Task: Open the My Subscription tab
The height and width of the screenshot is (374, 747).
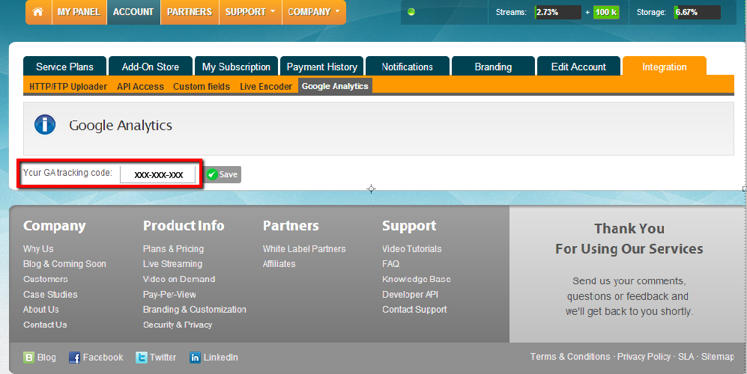Action: [236, 67]
